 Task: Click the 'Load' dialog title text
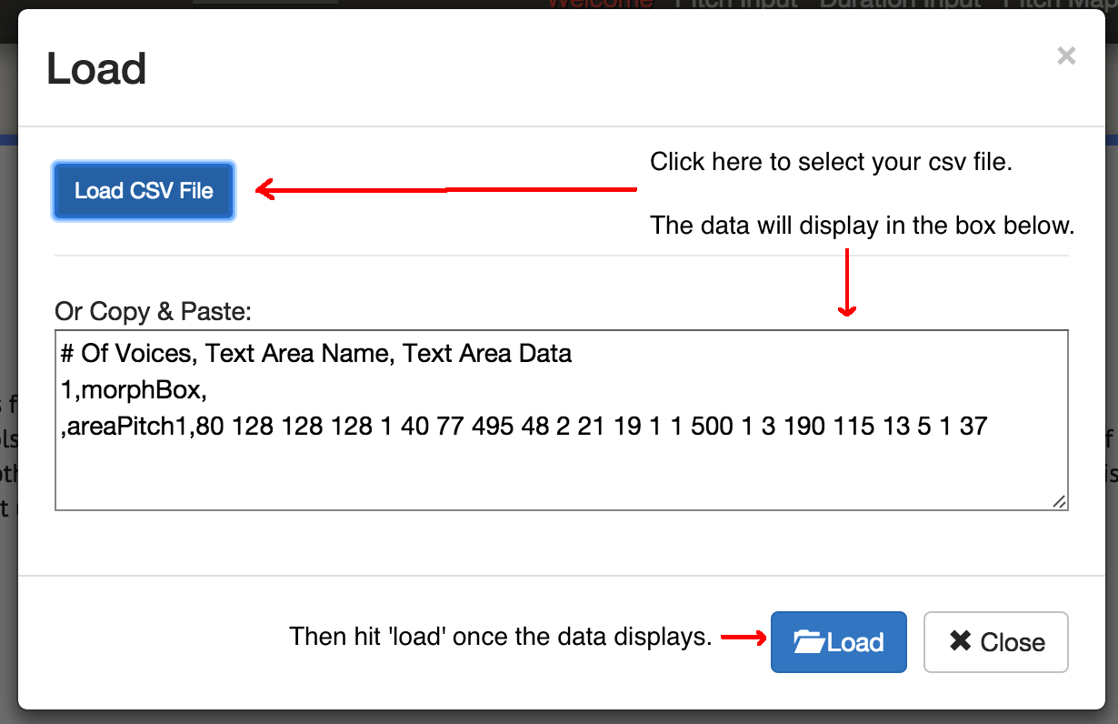(96, 69)
